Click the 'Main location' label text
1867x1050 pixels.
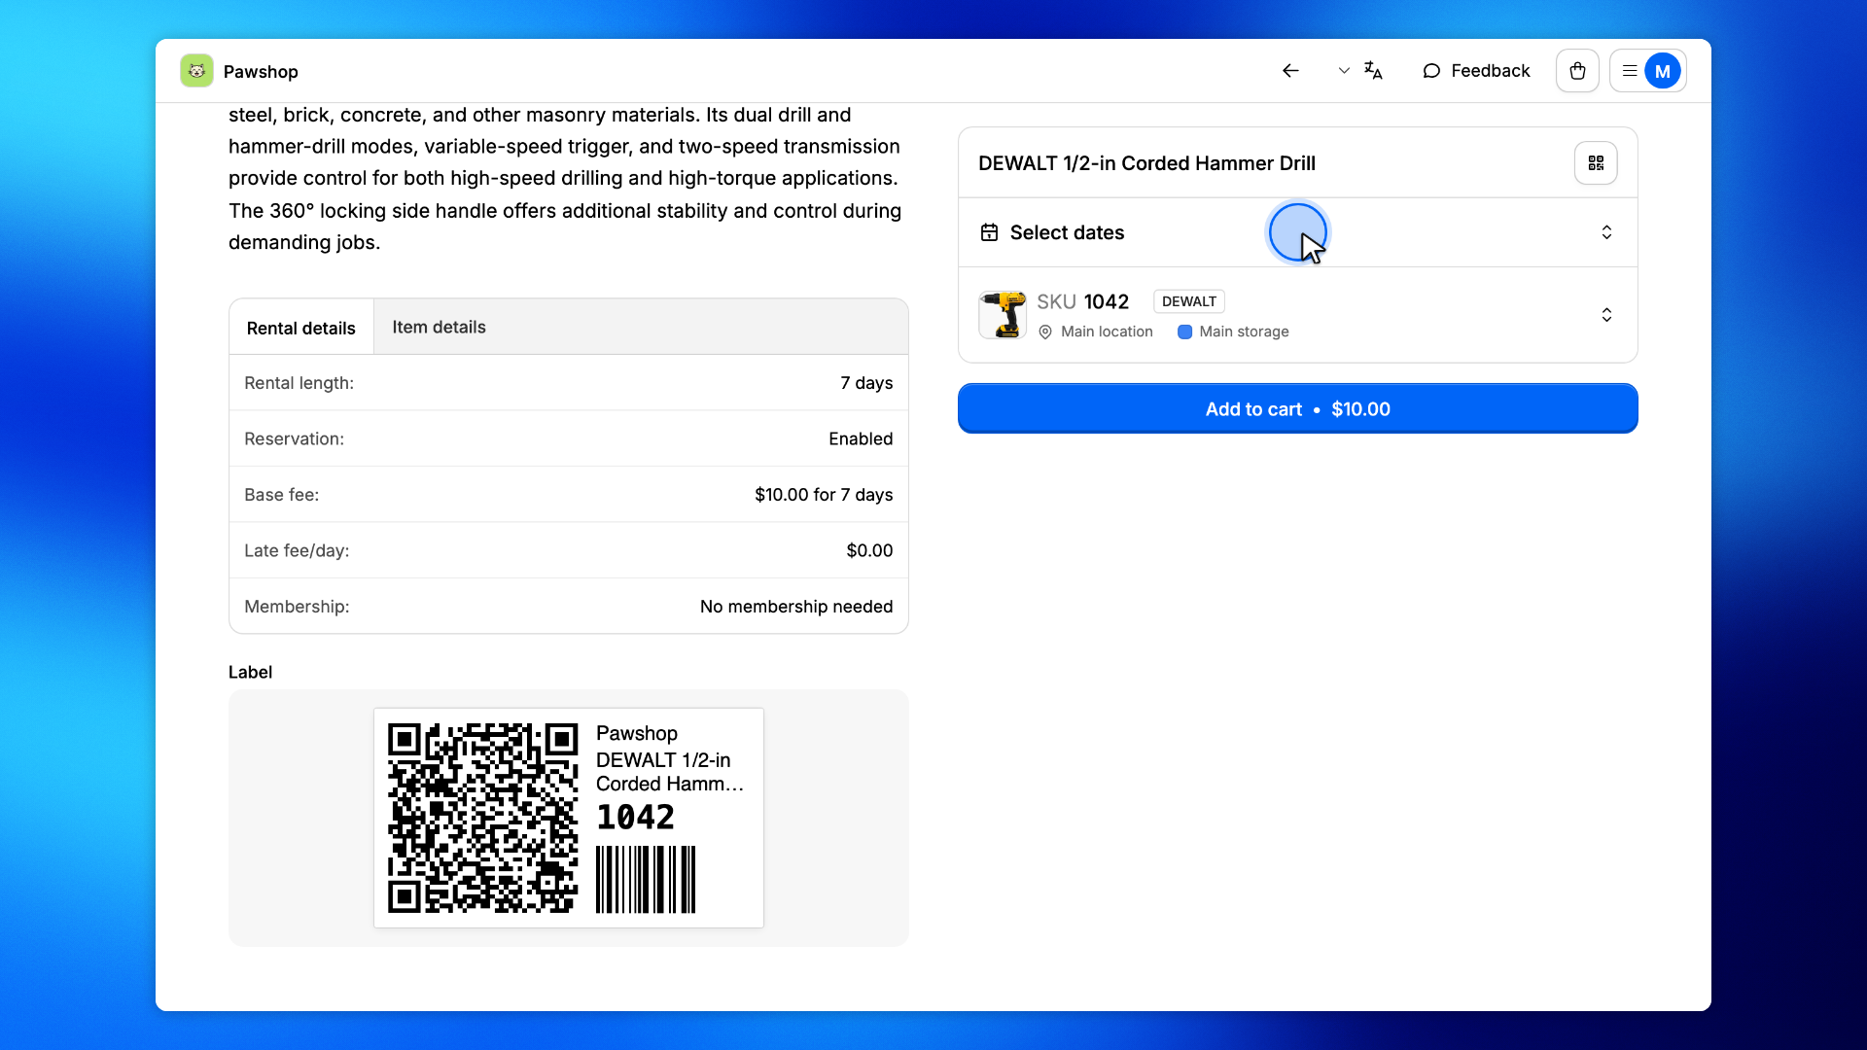click(x=1107, y=332)
